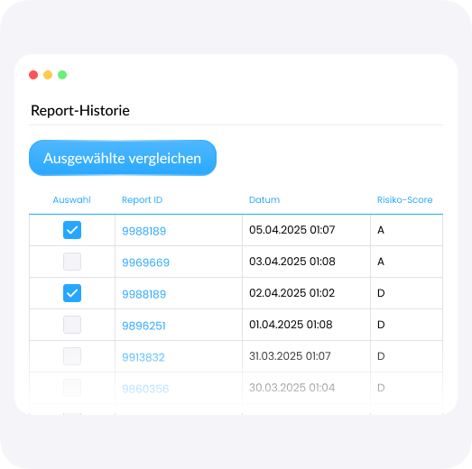
Task: Open report link 9896251
Action: [143, 326]
